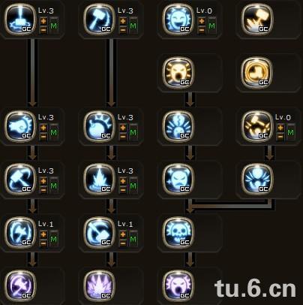Click the M button beside the blue fist skill
This screenshot has height=305, width=303.
pos(54,132)
